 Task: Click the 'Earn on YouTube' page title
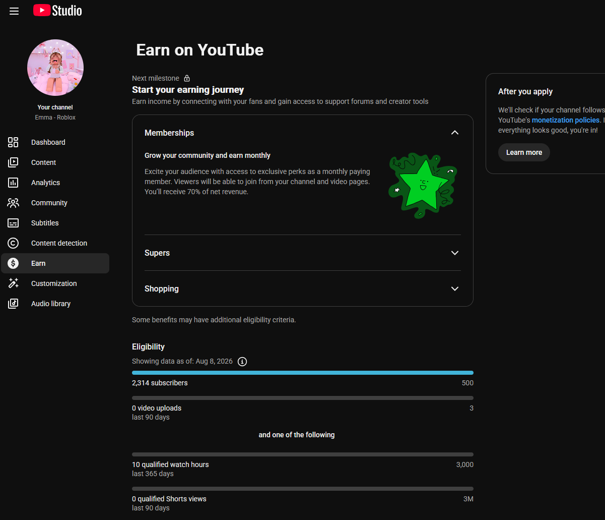(200, 50)
